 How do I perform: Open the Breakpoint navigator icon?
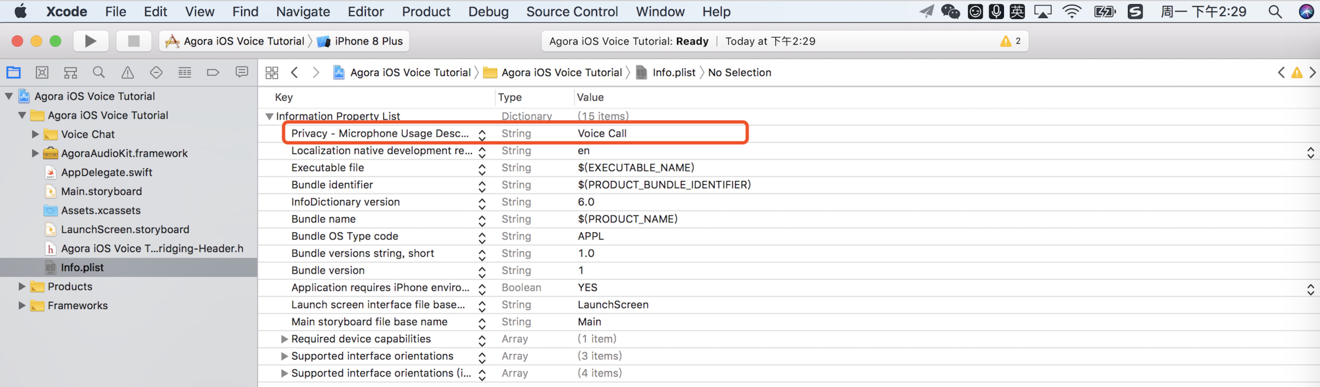[x=213, y=73]
